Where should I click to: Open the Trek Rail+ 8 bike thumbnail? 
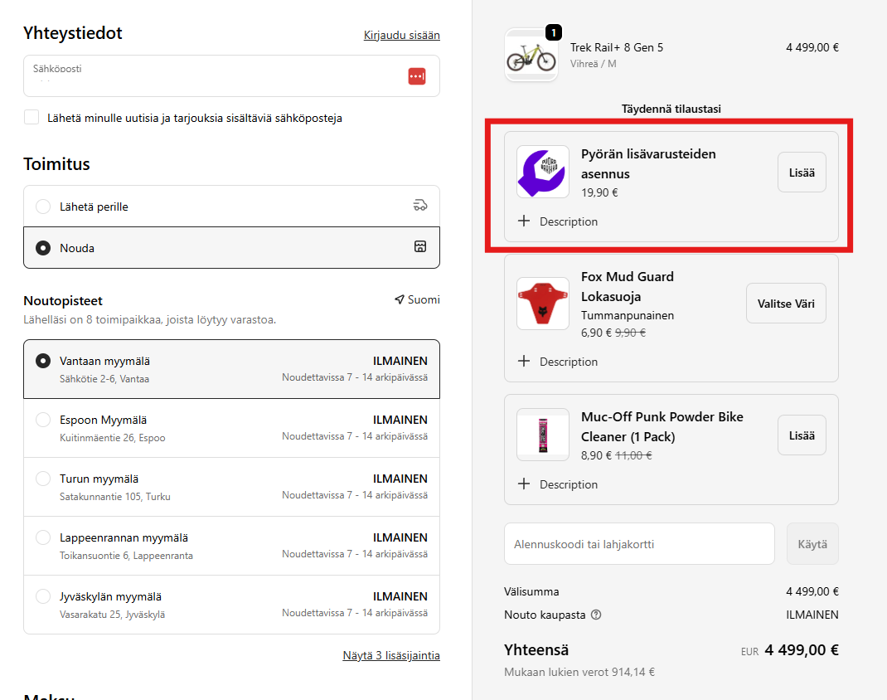tap(531, 56)
